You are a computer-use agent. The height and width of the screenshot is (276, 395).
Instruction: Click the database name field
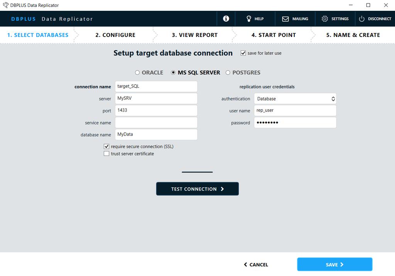156,135
